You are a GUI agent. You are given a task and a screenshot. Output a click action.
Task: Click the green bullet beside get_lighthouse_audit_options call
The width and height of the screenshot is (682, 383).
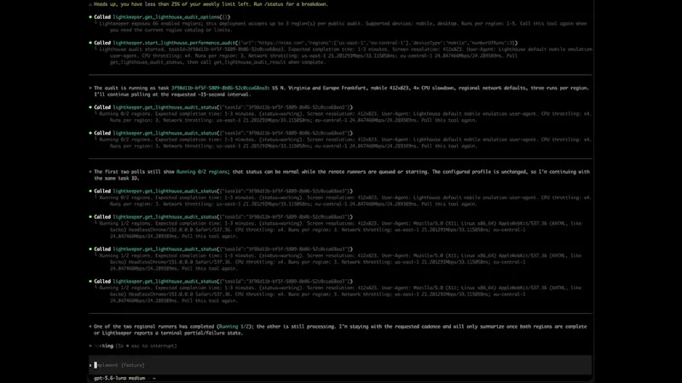(x=90, y=17)
